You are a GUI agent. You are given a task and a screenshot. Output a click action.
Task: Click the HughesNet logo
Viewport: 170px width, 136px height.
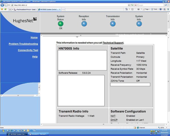(x=25, y=20)
